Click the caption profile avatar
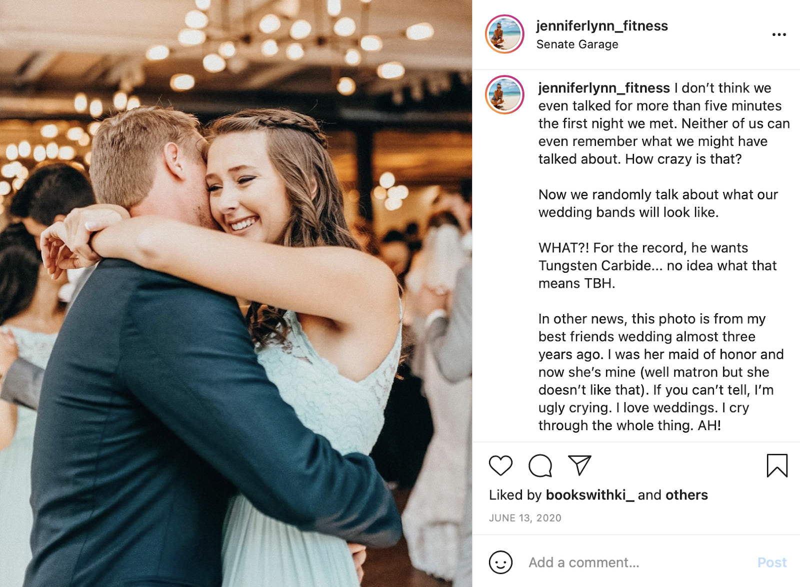The height and width of the screenshot is (587, 800). pyautogui.click(x=504, y=95)
